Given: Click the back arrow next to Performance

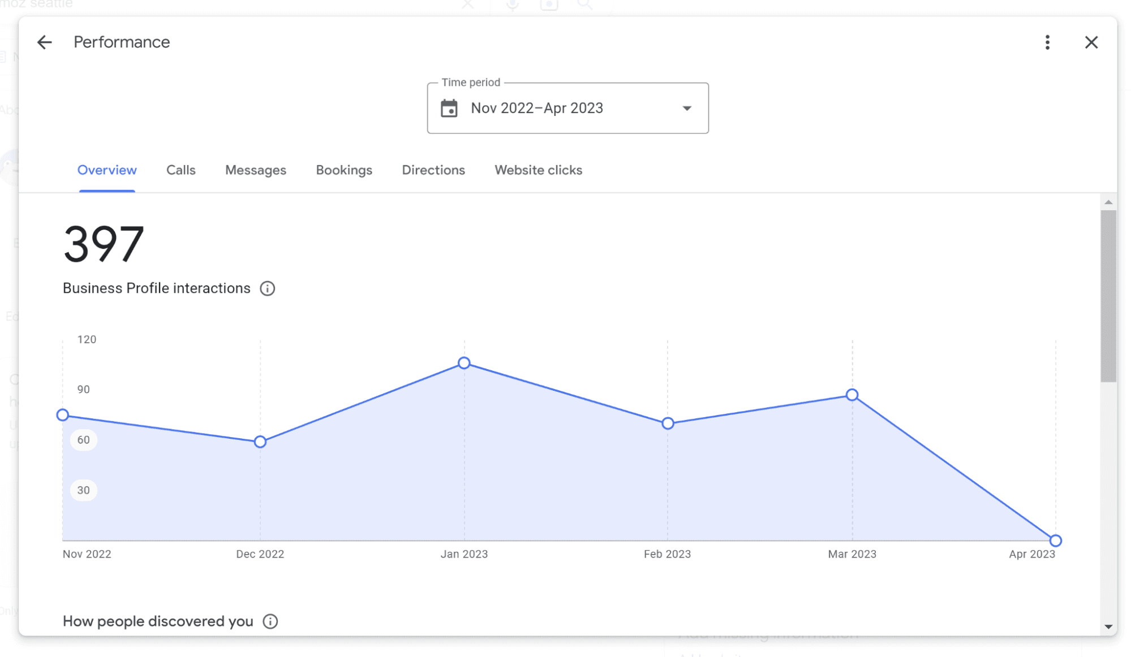Looking at the screenshot, I should click(44, 42).
